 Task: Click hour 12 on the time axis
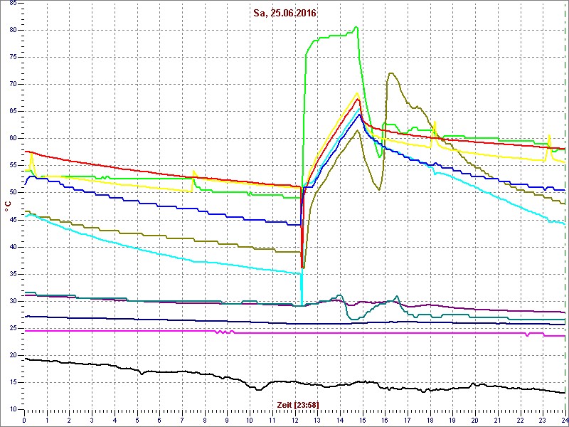click(x=294, y=420)
